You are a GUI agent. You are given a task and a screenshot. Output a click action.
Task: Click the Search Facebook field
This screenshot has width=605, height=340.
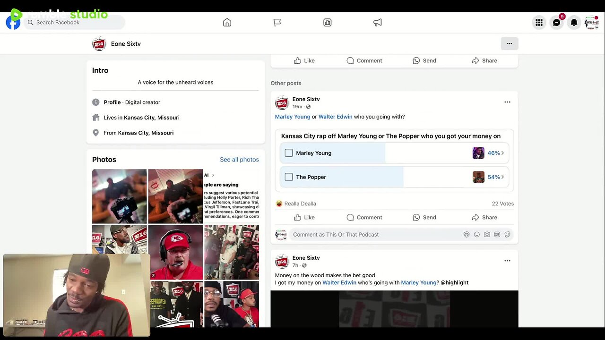point(75,23)
